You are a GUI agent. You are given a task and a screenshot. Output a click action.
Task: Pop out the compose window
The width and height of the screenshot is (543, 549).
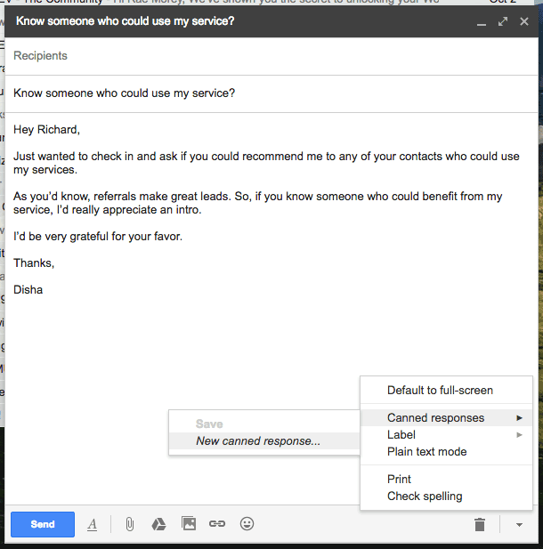pyautogui.click(x=502, y=20)
